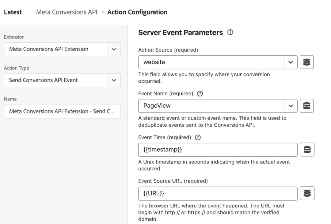Click the help icon beside Event Name
The image size is (331, 224).
tap(200, 93)
